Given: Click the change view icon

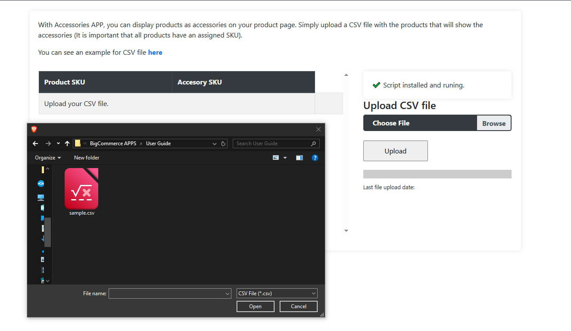Looking at the screenshot, I should [x=276, y=158].
